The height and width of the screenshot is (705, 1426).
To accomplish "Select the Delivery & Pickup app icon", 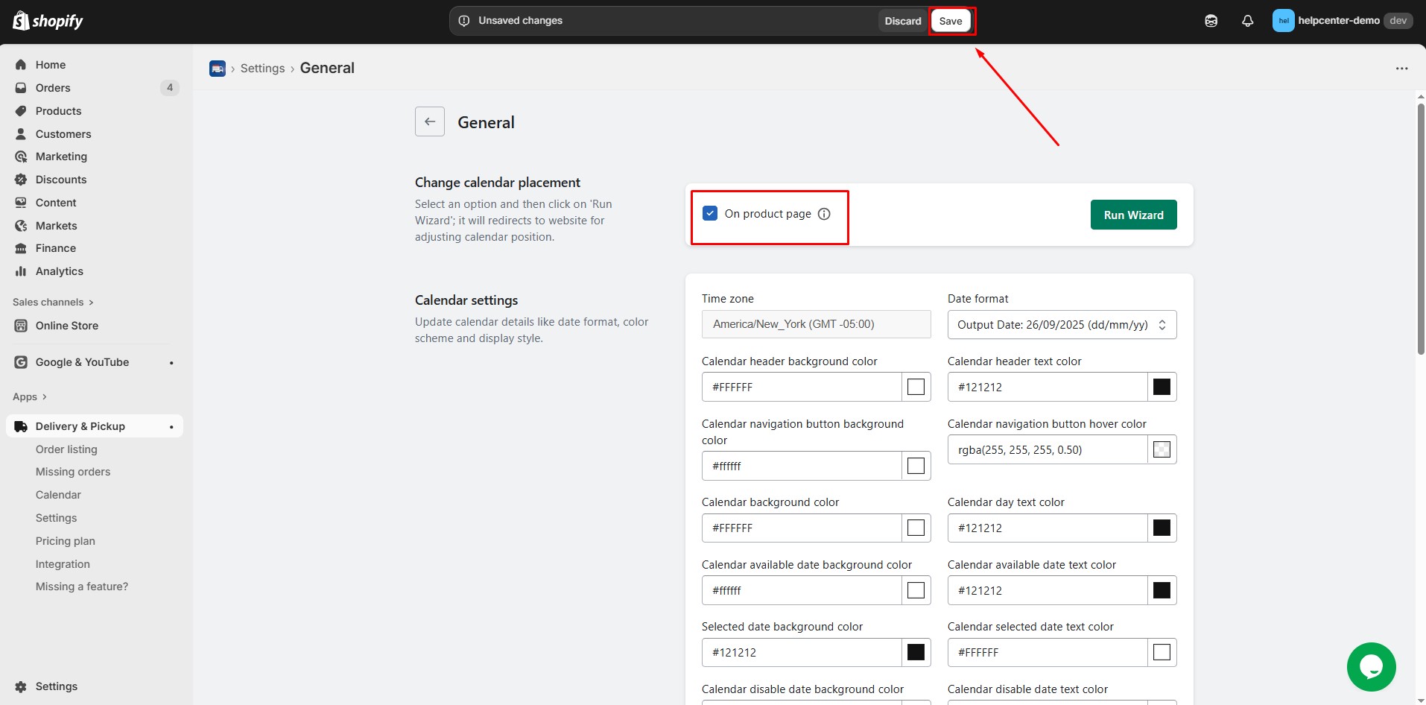I will point(20,426).
